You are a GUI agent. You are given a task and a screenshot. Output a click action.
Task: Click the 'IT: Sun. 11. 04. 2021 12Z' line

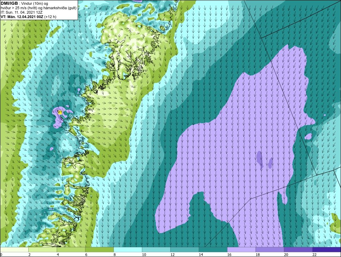(21, 12)
